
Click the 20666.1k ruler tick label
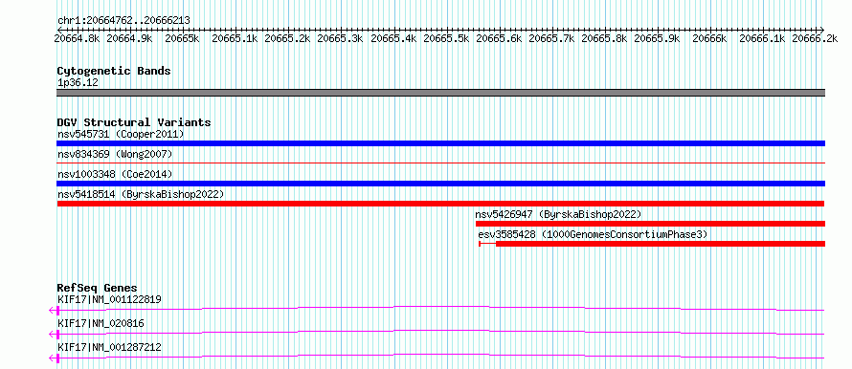762,38
